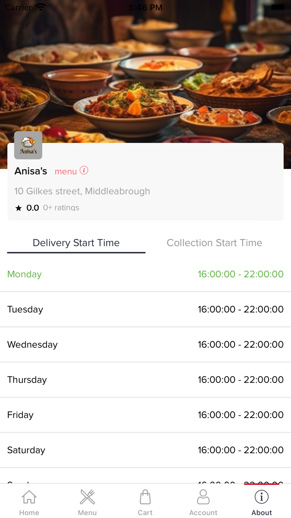Image resolution: width=291 pixels, height=518 pixels.
Task: Select the Account person icon
Action: 203,497
